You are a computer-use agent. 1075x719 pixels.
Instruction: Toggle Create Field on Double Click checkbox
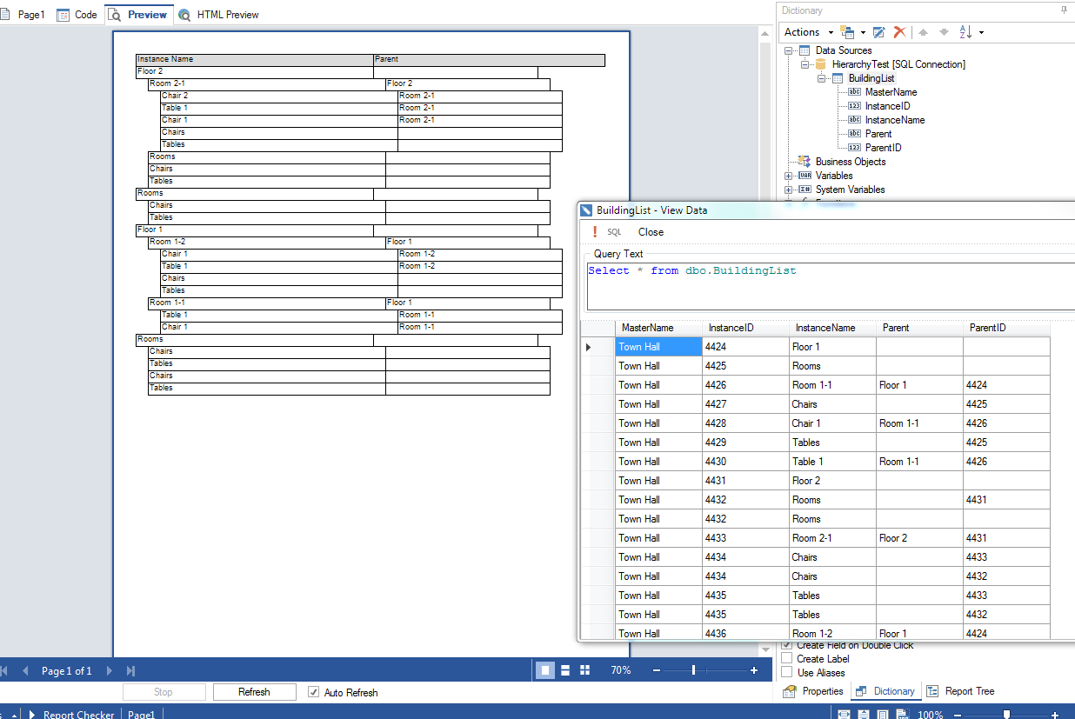click(x=786, y=645)
